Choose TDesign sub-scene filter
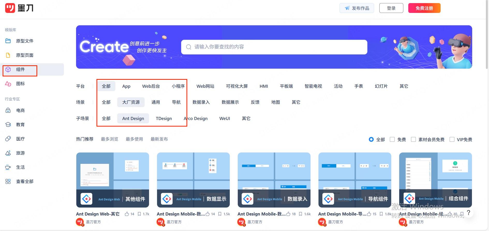The image size is (489, 231). coord(164,118)
